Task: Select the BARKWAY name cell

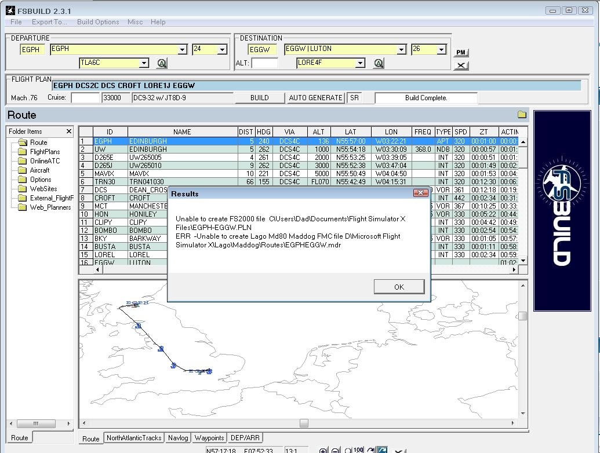Action: 148,238
